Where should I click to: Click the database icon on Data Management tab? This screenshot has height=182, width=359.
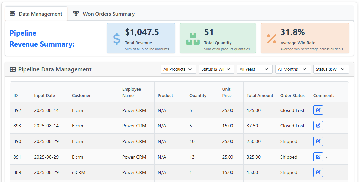pos(12,14)
